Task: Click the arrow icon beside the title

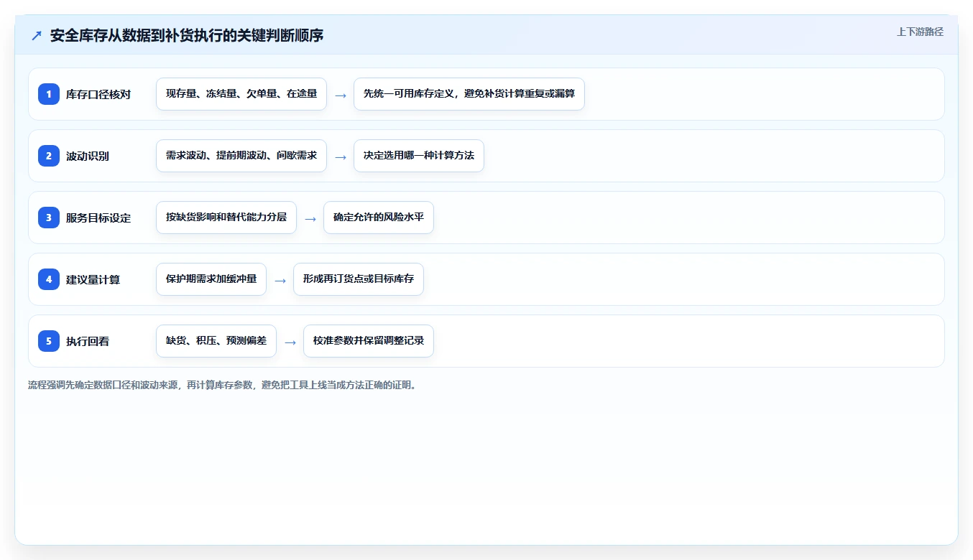Action: [37, 35]
